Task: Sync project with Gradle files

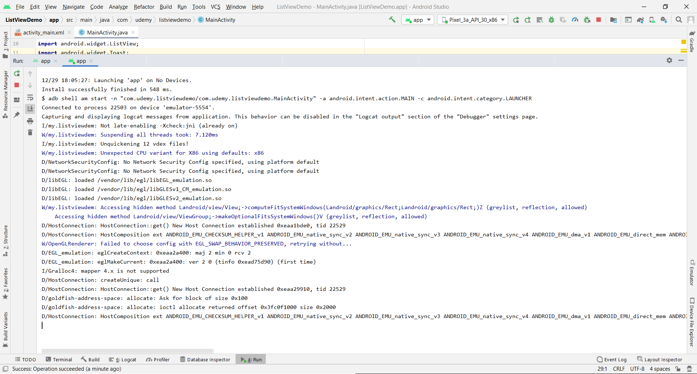Action: 640,20
